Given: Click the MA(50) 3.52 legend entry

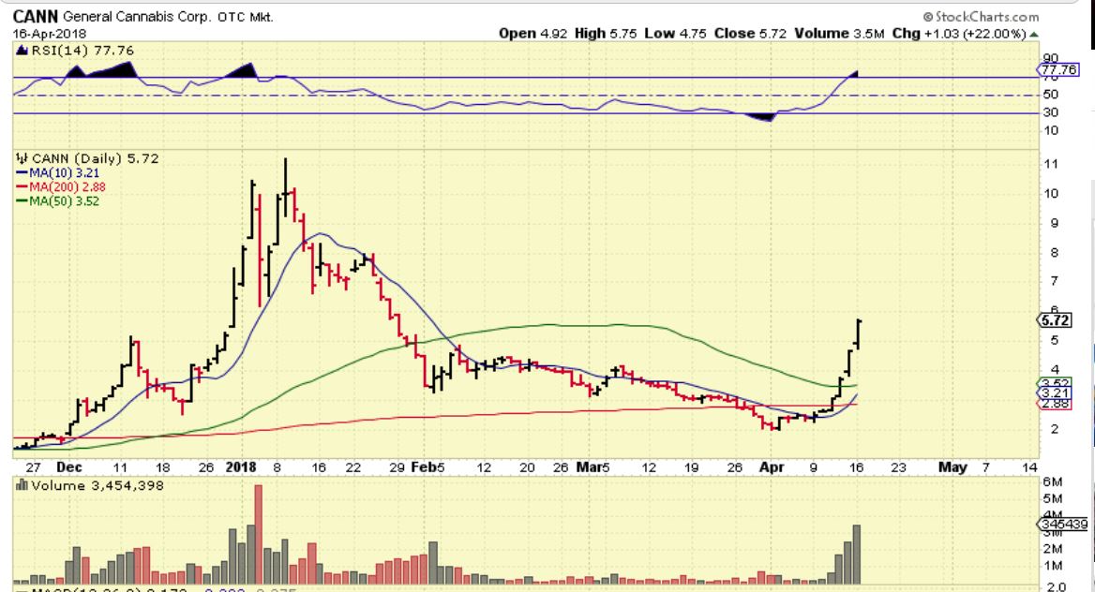Looking at the screenshot, I should click(57, 201).
